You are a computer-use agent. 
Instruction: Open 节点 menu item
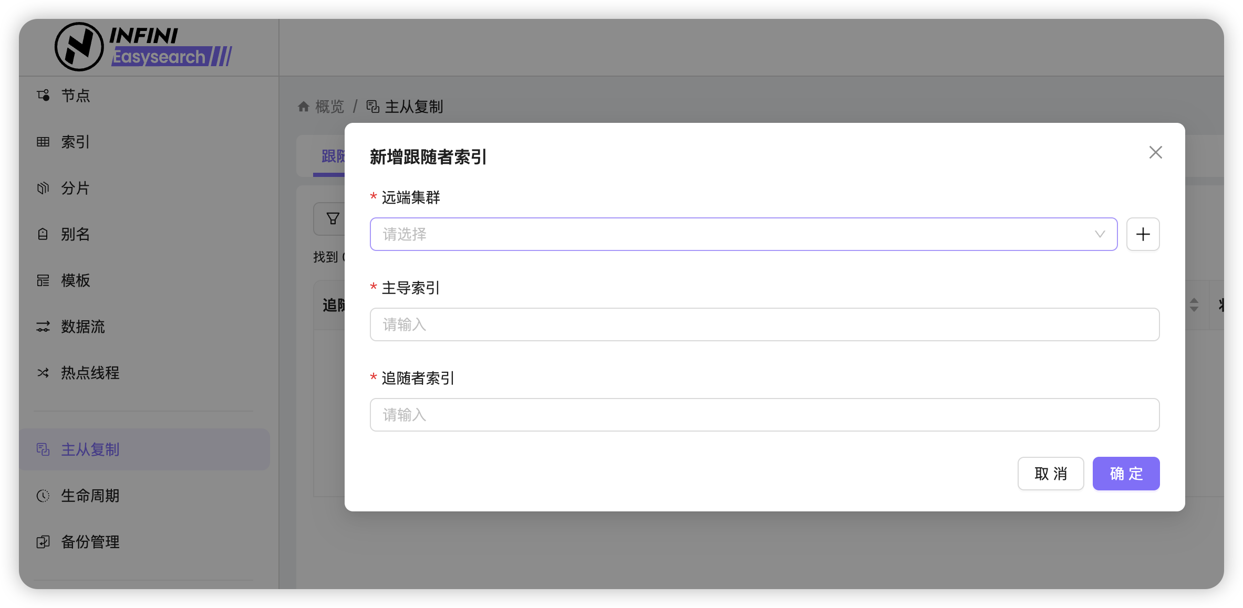pos(144,96)
